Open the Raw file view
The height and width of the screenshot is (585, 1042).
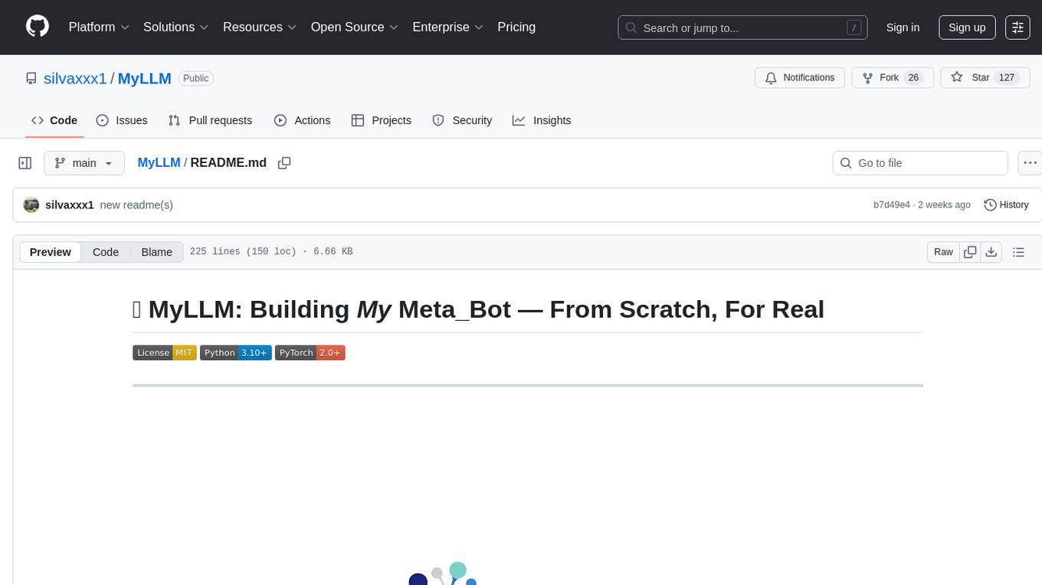click(x=943, y=252)
